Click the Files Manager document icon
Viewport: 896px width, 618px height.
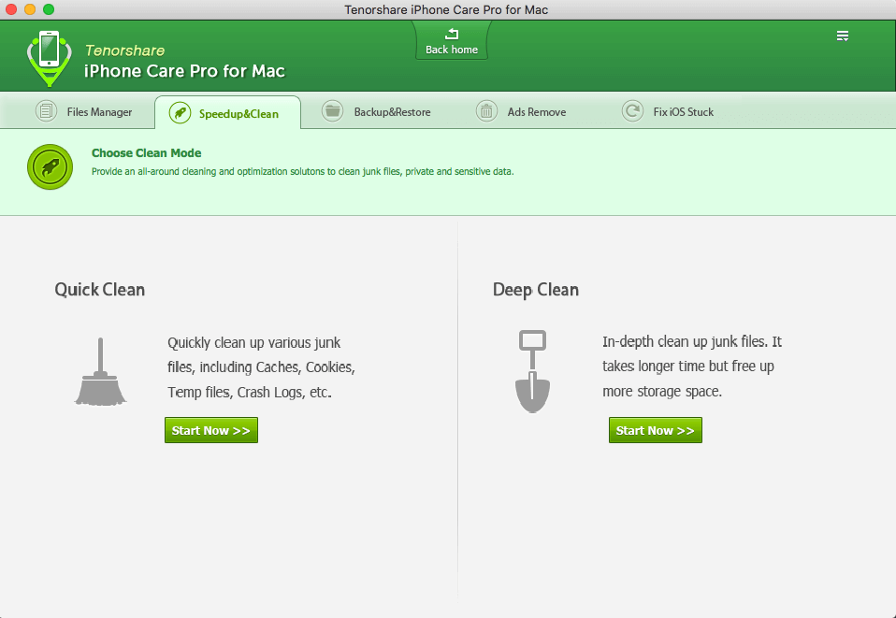(x=46, y=111)
